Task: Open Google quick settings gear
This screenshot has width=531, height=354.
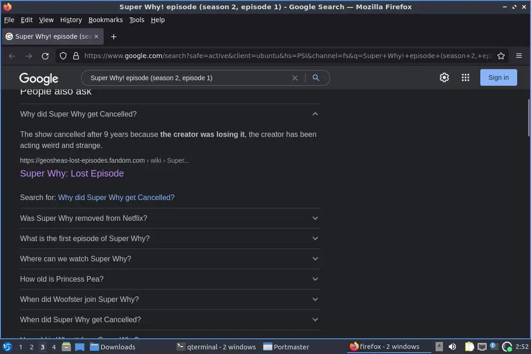Action: [444, 77]
